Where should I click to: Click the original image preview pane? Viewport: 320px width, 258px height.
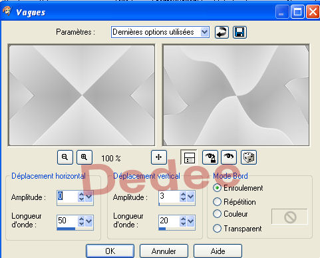click(x=82, y=95)
